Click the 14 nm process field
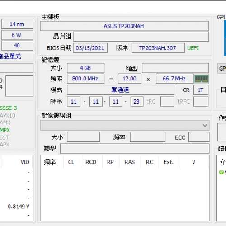 (x=17, y=24)
